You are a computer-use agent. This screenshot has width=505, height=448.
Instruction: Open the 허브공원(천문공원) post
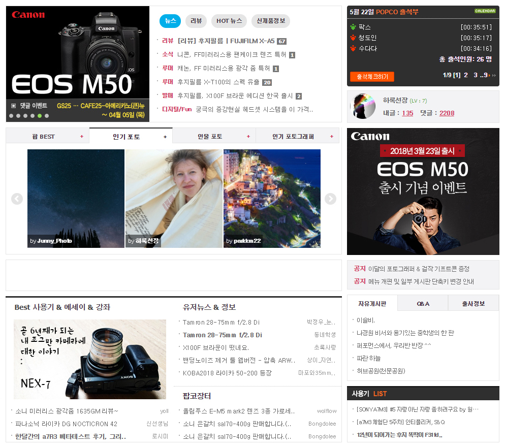381,371
